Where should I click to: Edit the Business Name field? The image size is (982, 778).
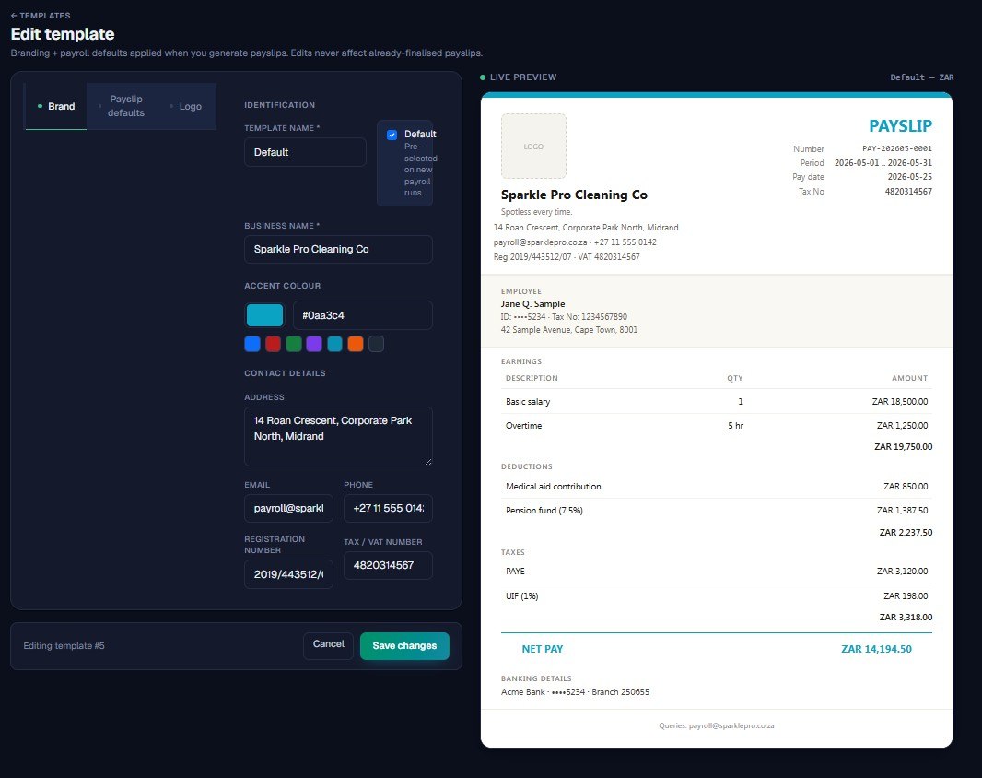(x=338, y=250)
